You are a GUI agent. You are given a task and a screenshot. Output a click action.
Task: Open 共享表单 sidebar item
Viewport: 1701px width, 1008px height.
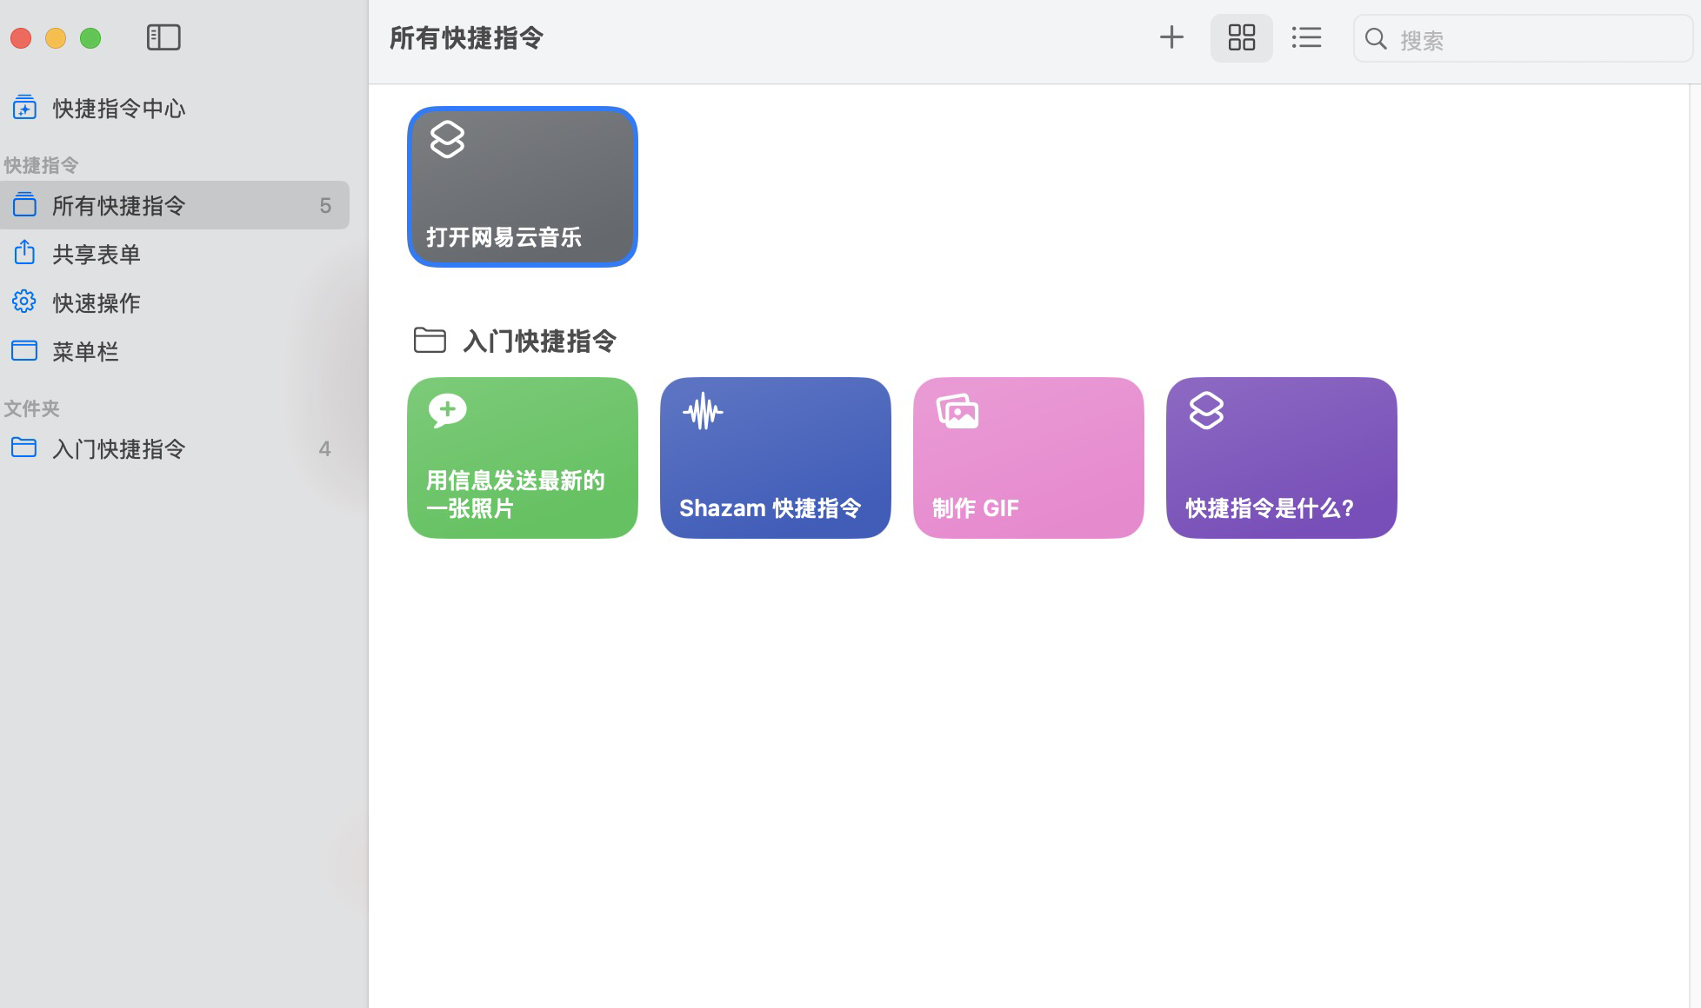coord(96,255)
